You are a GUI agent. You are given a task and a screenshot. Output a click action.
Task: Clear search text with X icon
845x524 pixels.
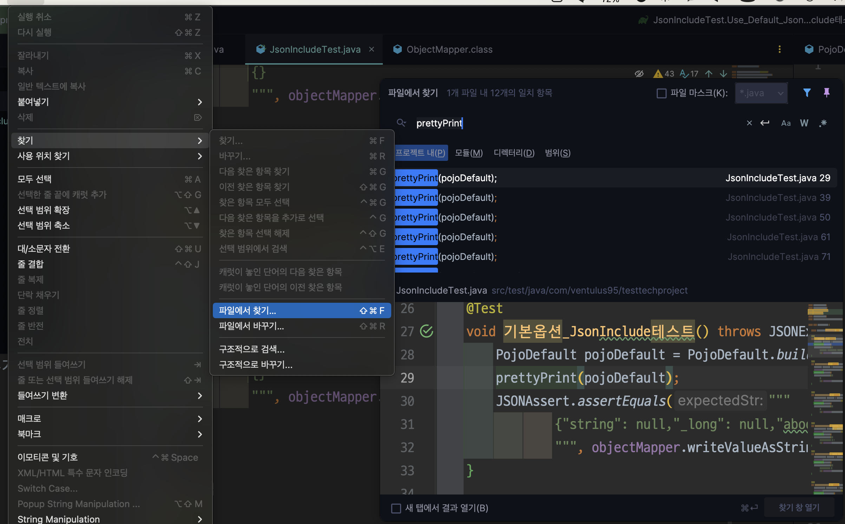tap(749, 123)
